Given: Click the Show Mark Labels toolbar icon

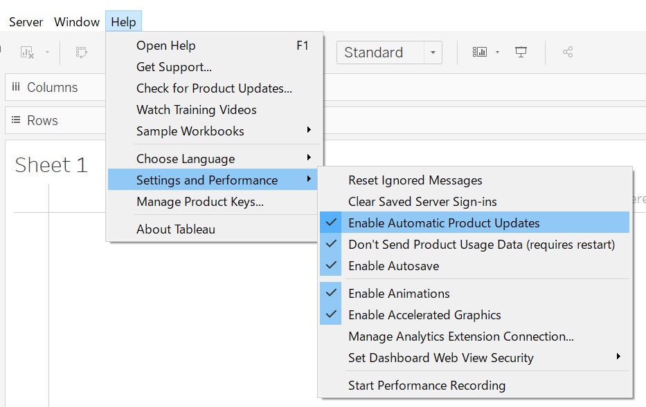Looking at the screenshot, I should pyautogui.click(x=82, y=53).
